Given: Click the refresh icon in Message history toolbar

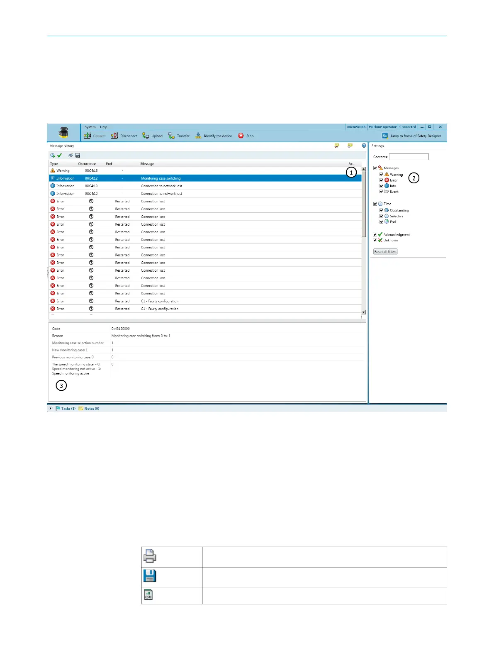Looking at the screenshot, I should 53,155.
